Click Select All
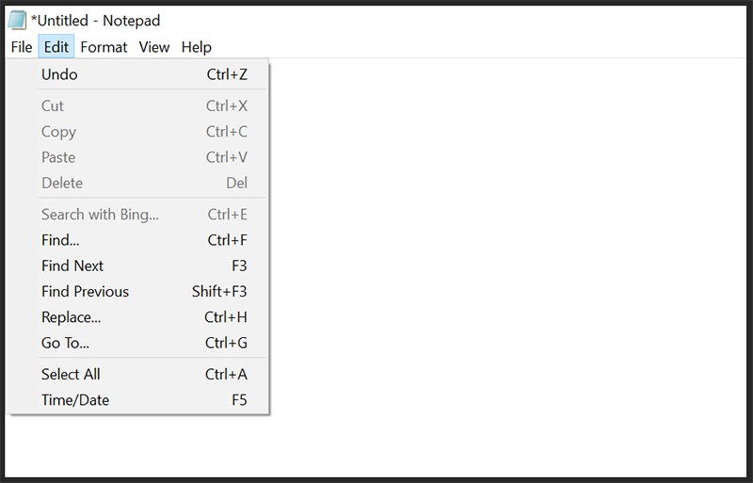This screenshot has width=753, height=483. [71, 375]
